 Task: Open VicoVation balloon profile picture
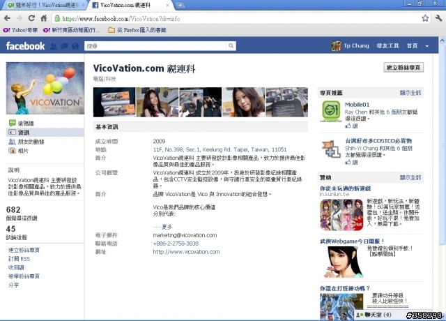pos(45,88)
